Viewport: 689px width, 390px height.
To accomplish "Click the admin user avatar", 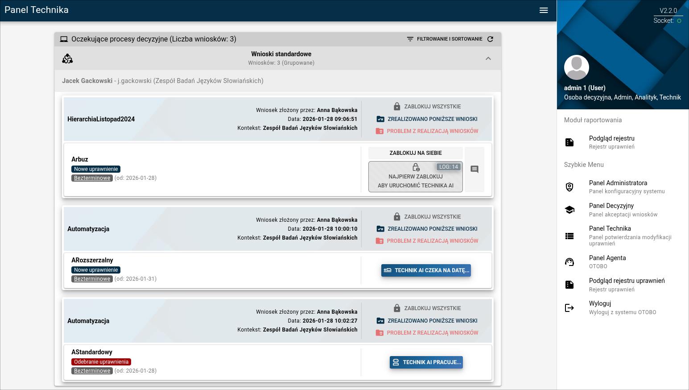I will click(x=576, y=67).
